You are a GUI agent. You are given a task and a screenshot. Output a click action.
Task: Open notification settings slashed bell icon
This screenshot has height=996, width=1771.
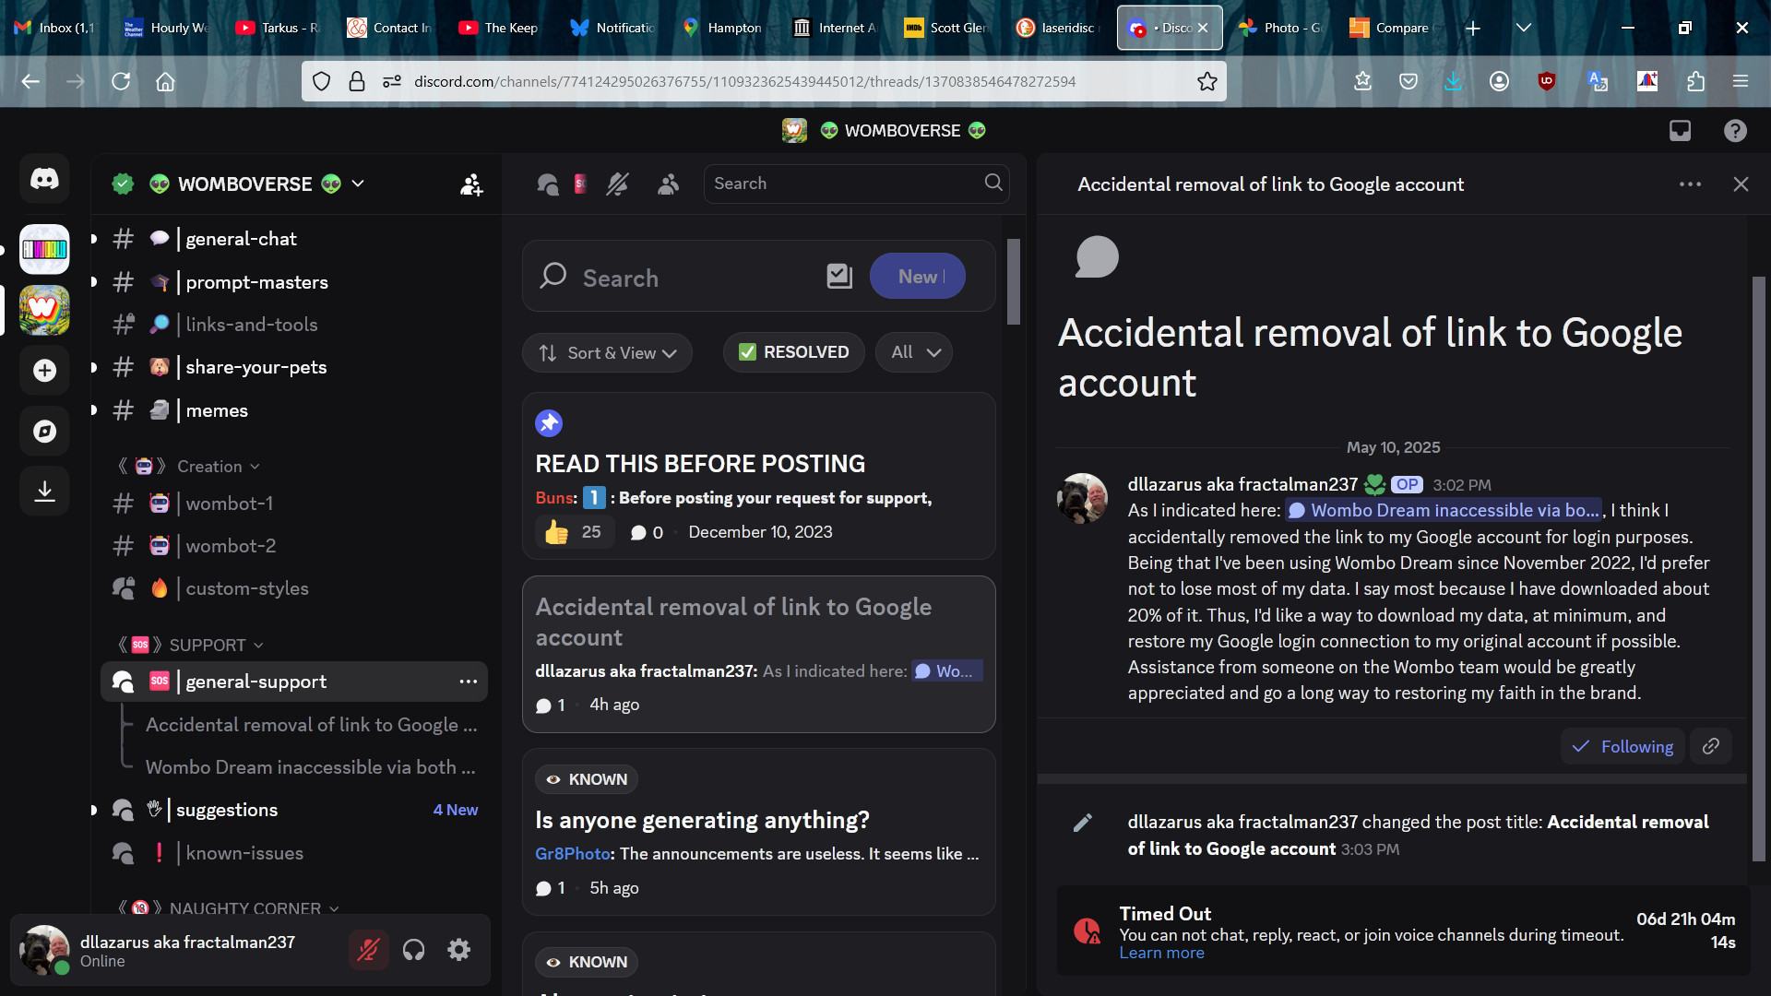[x=617, y=184]
